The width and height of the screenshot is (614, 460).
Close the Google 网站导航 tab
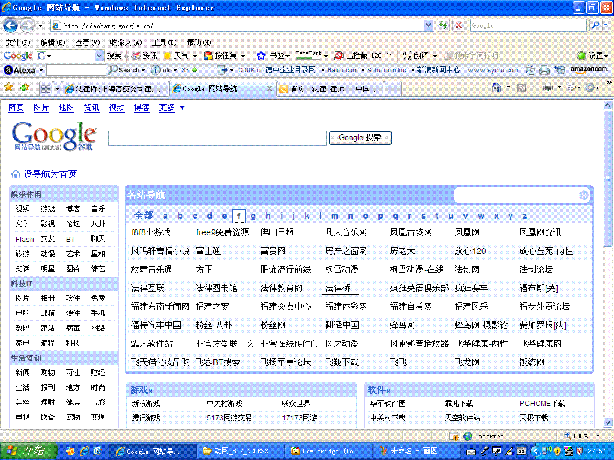[269, 89]
